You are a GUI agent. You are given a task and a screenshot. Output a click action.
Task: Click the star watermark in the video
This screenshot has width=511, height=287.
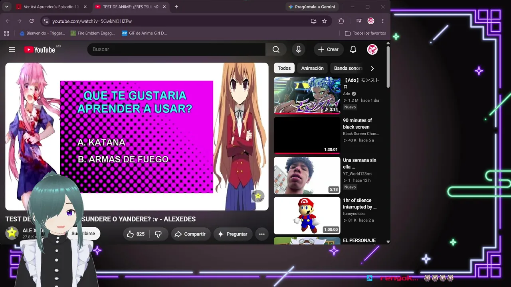pyautogui.click(x=258, y=196)
